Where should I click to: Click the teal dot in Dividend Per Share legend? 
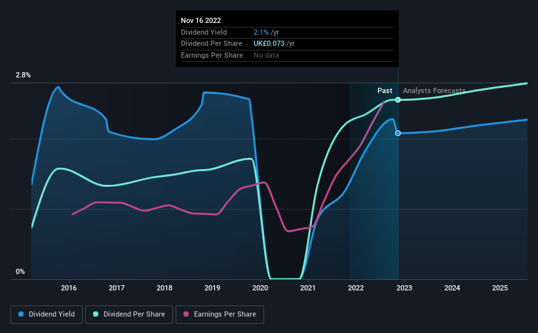pyautogui.click(x=96, y=314)
